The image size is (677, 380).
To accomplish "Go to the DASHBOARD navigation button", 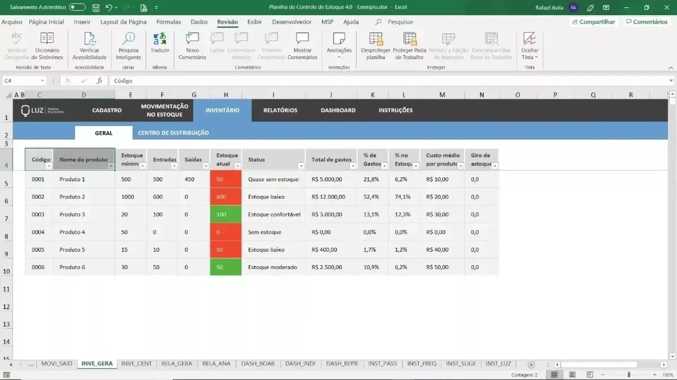I will [x=338, y=110].
